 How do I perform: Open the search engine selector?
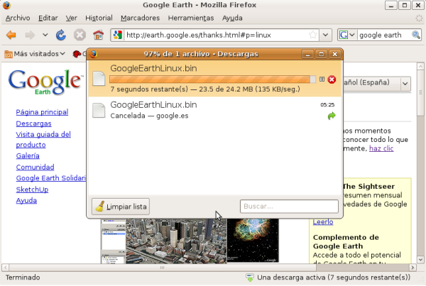tap(346, 35)
